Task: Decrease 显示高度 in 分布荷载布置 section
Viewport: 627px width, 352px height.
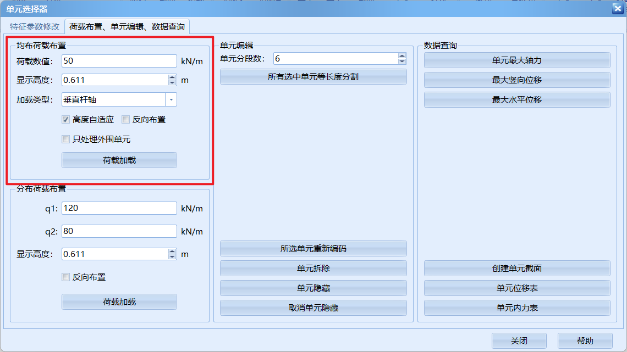Action: 172,256
